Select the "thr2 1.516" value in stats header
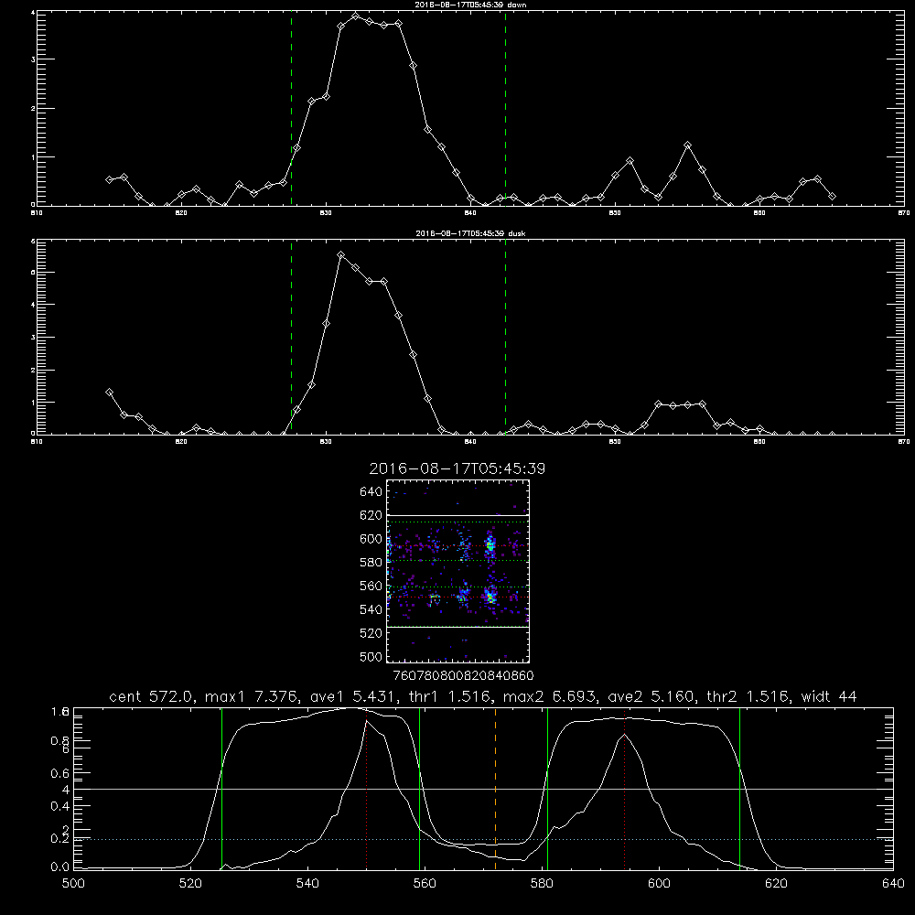The width and height of the screenshot is (915, 915). 748,696
